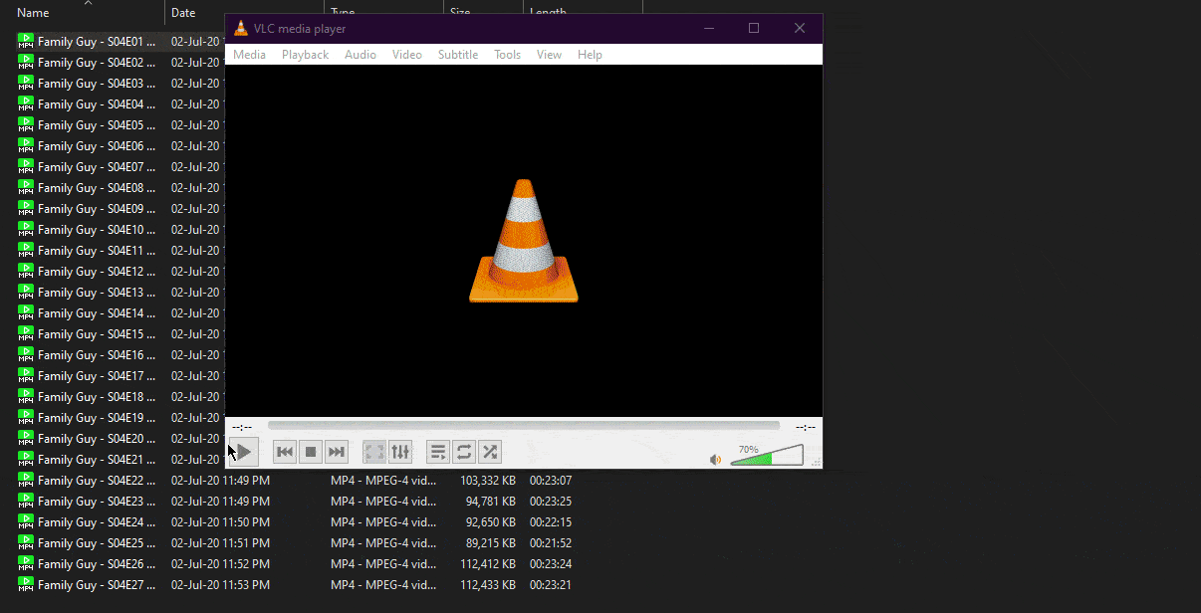Open the Media menu
The height and width of the screenshot is (613, 1201).
[249, 55]
